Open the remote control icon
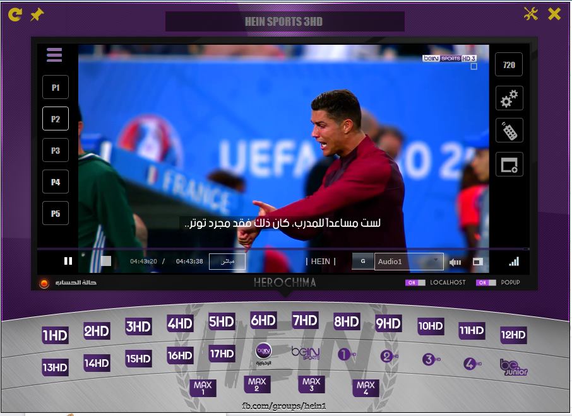This screenshot has width=572, height=416. pos(509,130)
